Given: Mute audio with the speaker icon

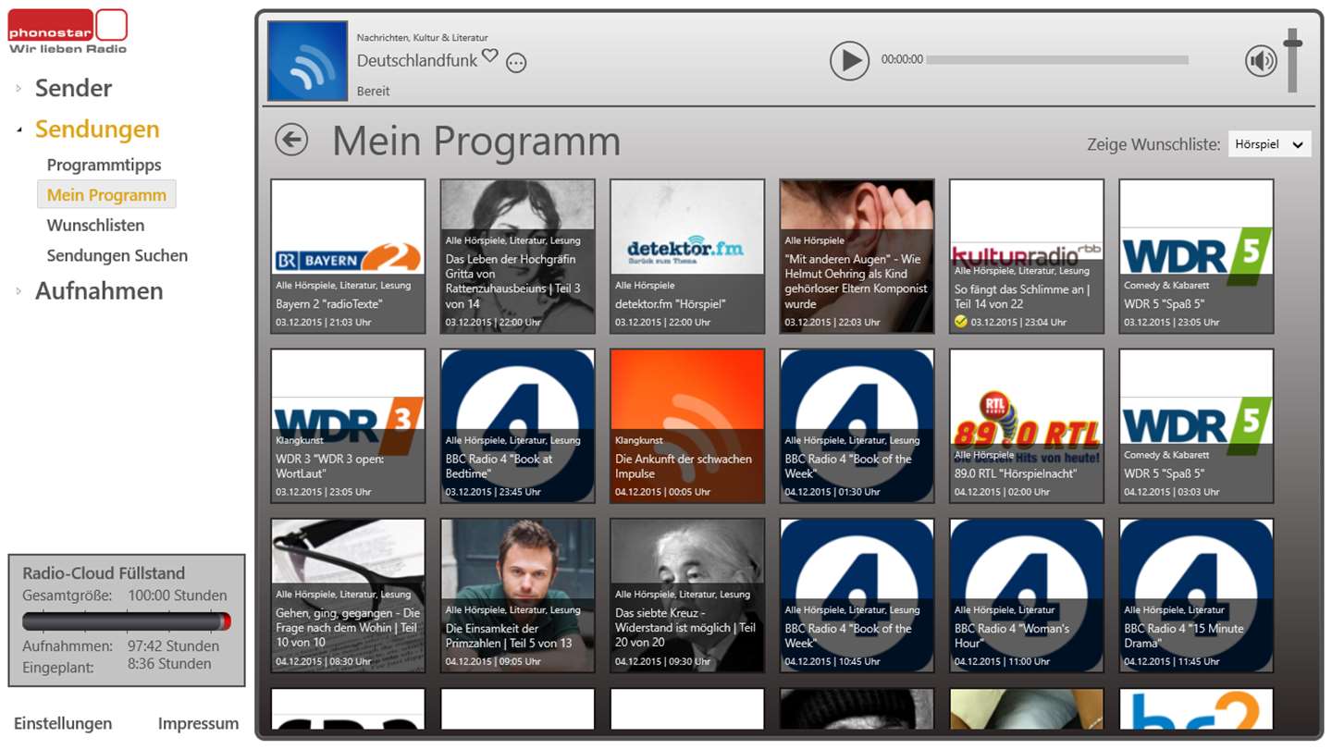Looking at the screenshot, I should click(1261, 62).
